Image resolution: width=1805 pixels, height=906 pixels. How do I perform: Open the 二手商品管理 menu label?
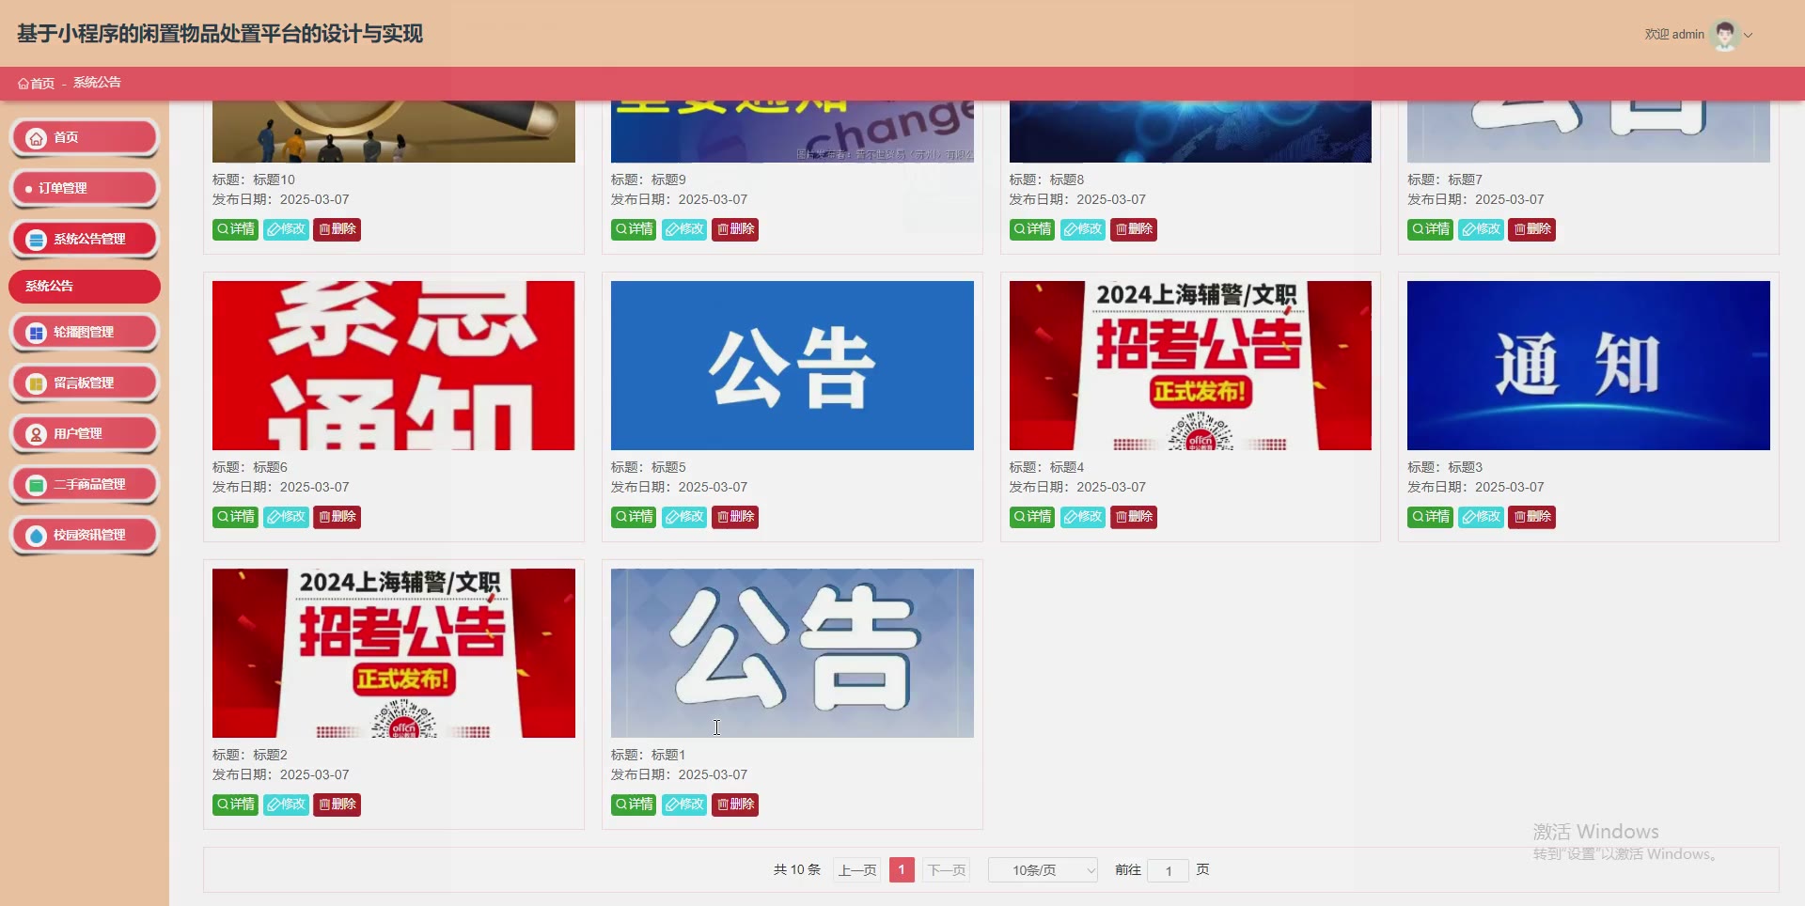(89, 484)
